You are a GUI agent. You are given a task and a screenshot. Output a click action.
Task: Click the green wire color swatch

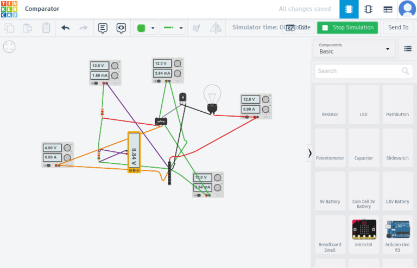coord(141,28)
